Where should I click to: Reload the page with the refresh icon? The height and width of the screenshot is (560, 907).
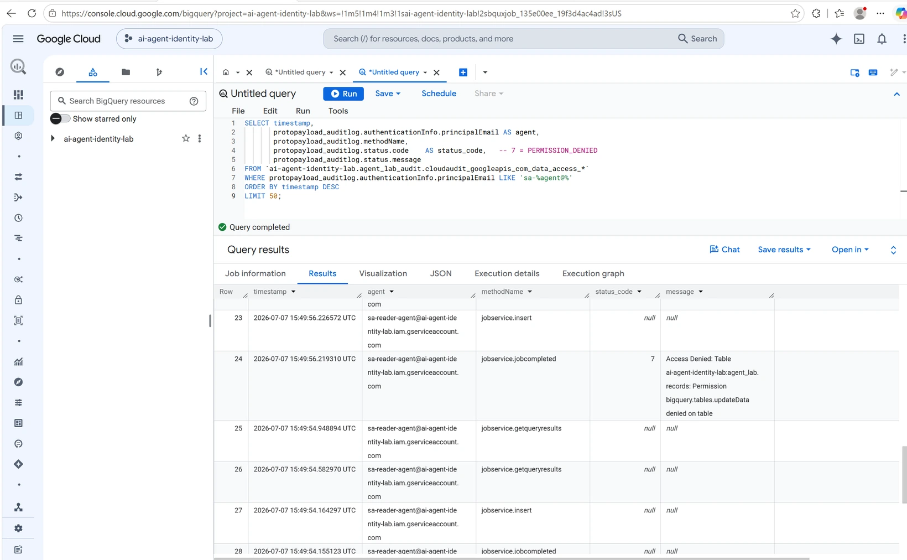point(32,13)
